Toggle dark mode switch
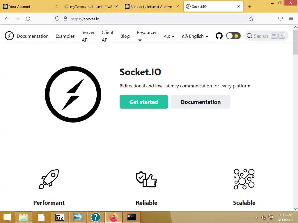Screen dimensions: 298x223 233,36
